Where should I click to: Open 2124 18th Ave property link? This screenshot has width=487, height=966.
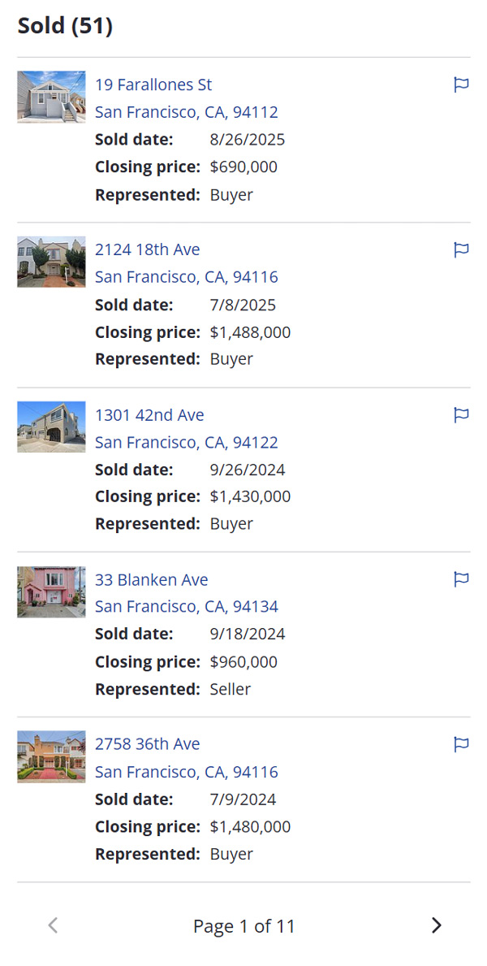point(147,249)
